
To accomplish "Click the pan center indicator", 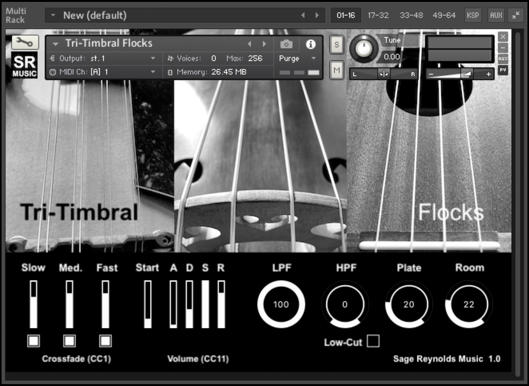I will pos(384,74).
